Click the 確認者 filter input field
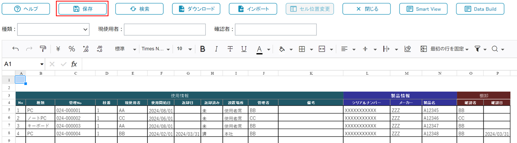 point(276,29)
